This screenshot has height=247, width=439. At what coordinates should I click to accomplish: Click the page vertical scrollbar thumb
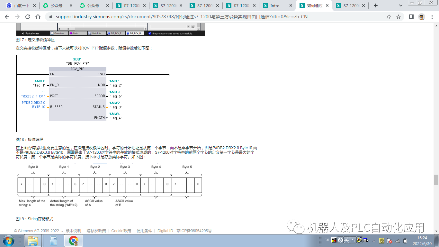(x=436, y=180)
